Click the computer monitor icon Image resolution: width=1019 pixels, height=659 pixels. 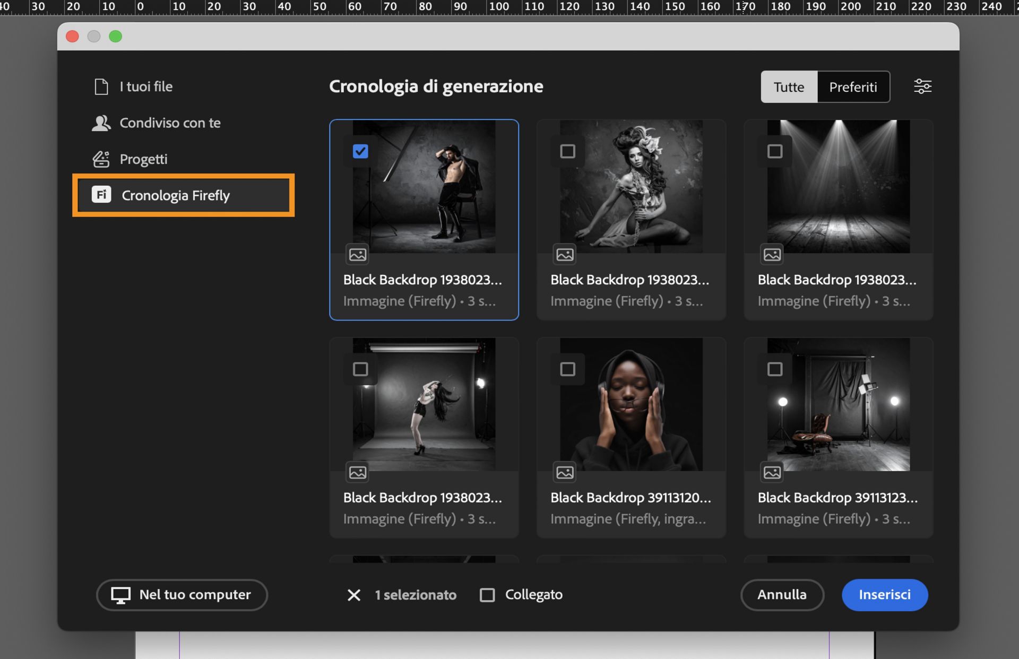click(120, 595)
